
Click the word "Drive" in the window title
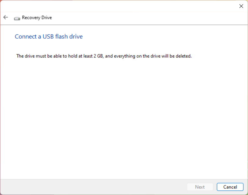pos(47,18)
